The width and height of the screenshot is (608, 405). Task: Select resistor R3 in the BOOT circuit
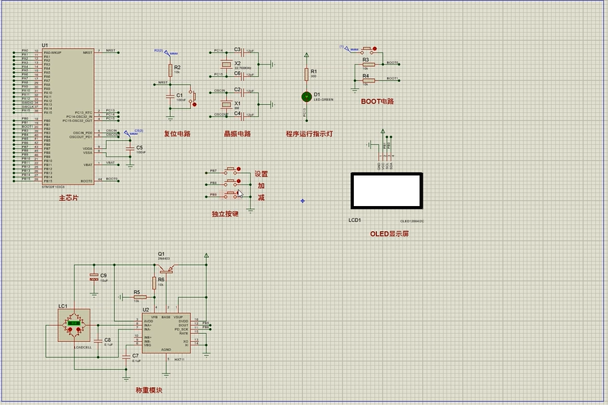(x=368, y=65)
